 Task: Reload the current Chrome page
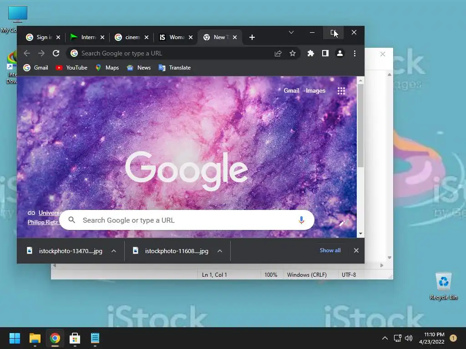[56, 54]
